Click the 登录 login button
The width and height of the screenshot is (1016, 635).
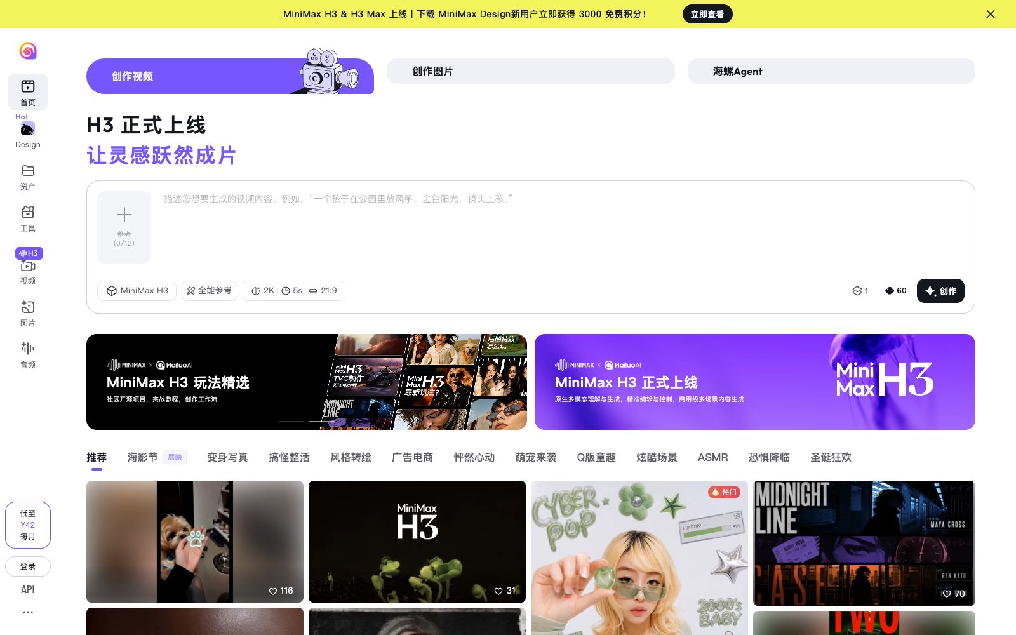point(28,566)
